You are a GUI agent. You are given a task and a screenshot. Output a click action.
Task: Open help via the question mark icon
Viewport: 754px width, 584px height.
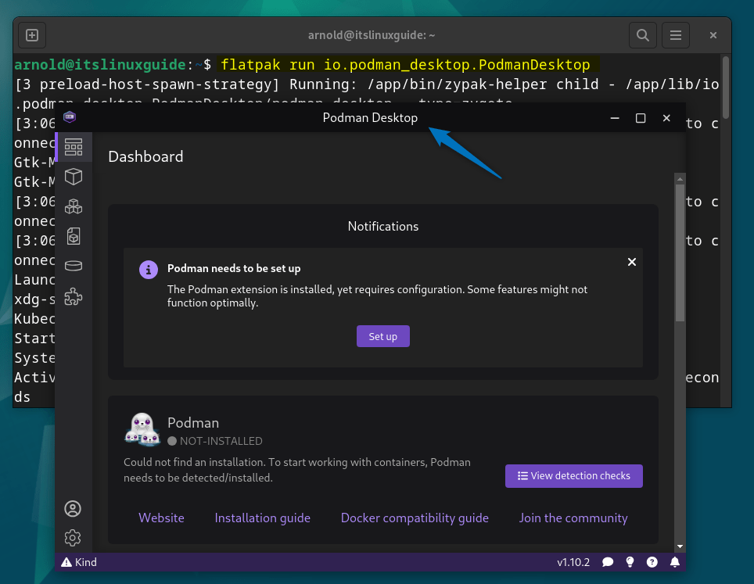652,561
